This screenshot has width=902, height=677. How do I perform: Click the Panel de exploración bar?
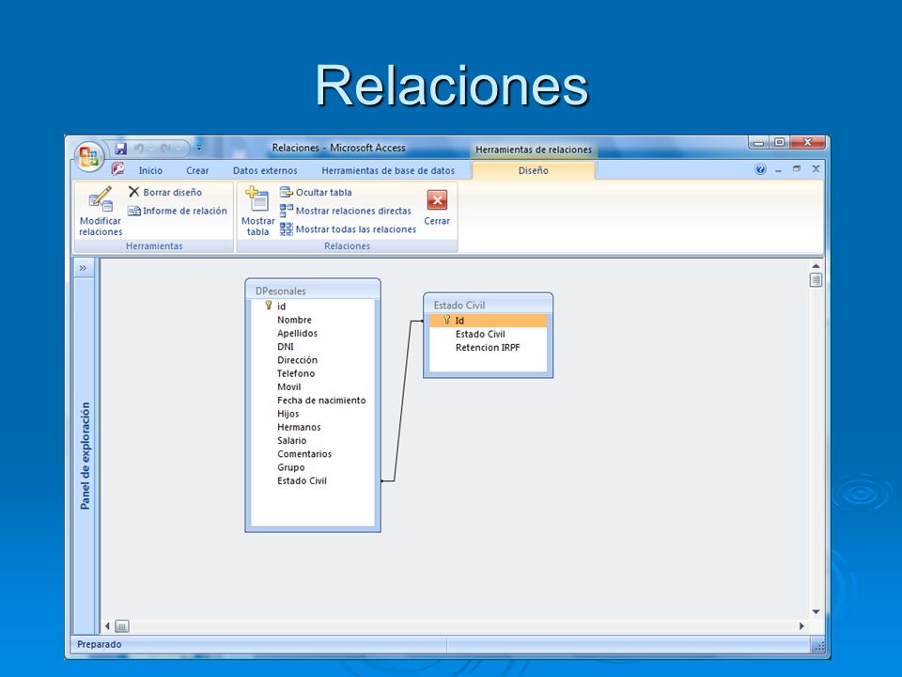(x=85, y=456)
